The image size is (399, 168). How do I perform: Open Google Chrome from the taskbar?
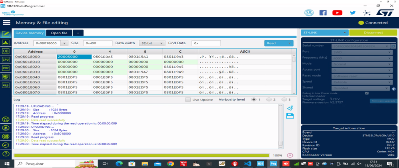click(170, 164)
